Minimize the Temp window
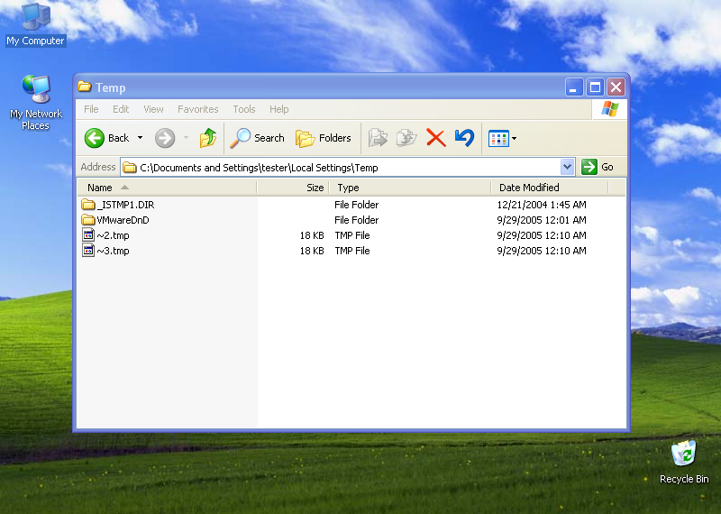This screenshot has width=721, height=514. point(574,87)
